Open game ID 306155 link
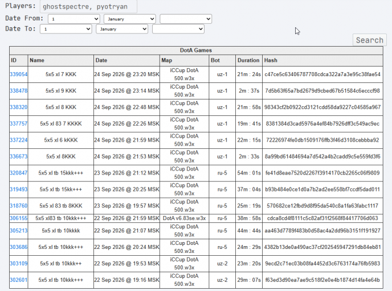The image size is (392, 291). tap(18, 218)
